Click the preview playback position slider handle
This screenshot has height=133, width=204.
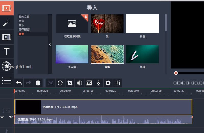point(176,73)
